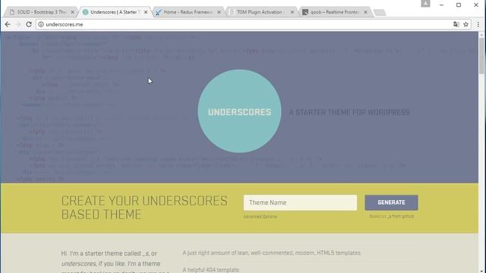
Task: Close the Redux Framework tab
Action: (219, 12)
